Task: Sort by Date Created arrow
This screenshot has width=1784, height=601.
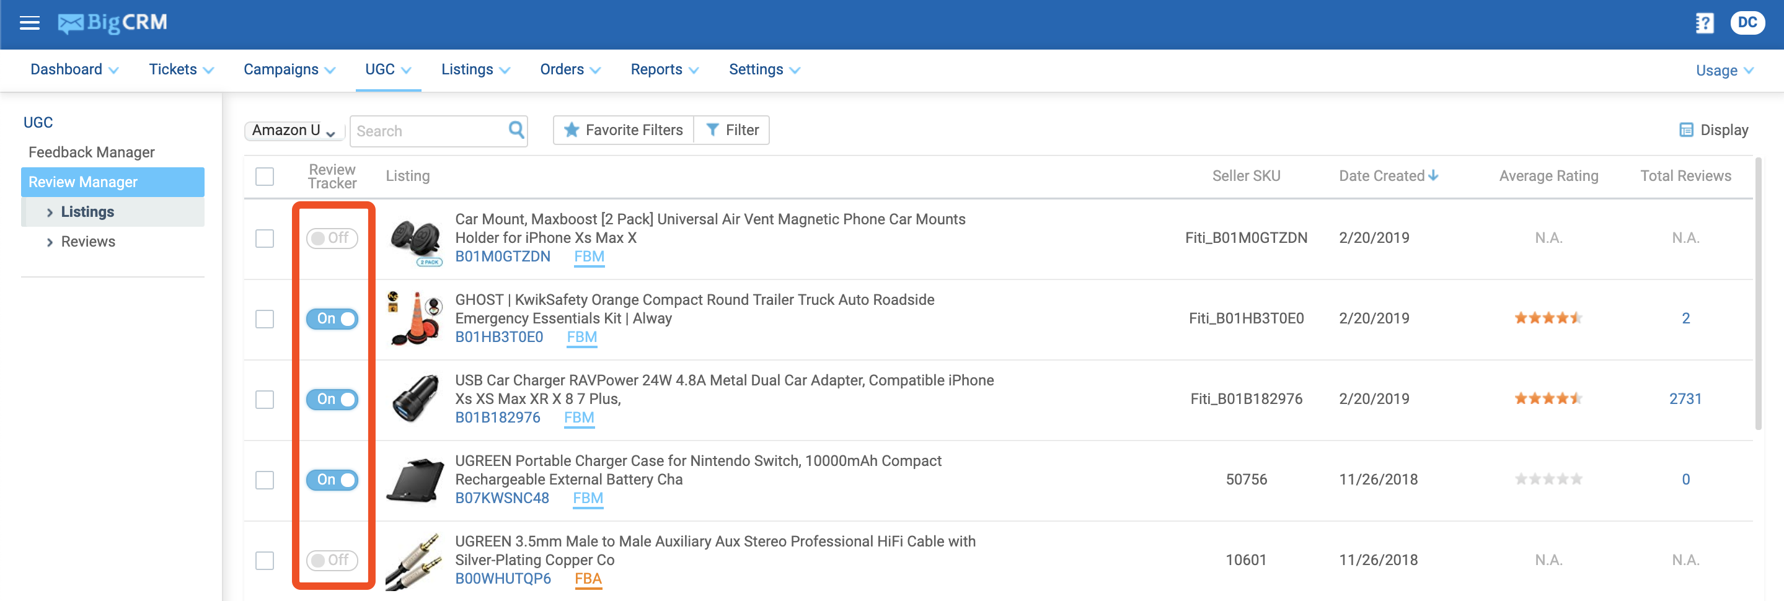Action: (1434, 176)
